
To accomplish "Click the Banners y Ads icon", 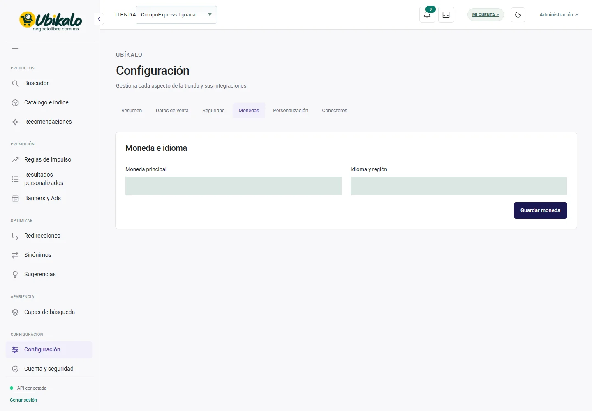I will (15, 199).
